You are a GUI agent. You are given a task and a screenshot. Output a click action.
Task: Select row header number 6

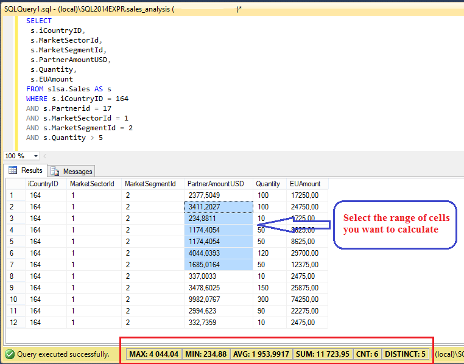(x=16, y=253)
